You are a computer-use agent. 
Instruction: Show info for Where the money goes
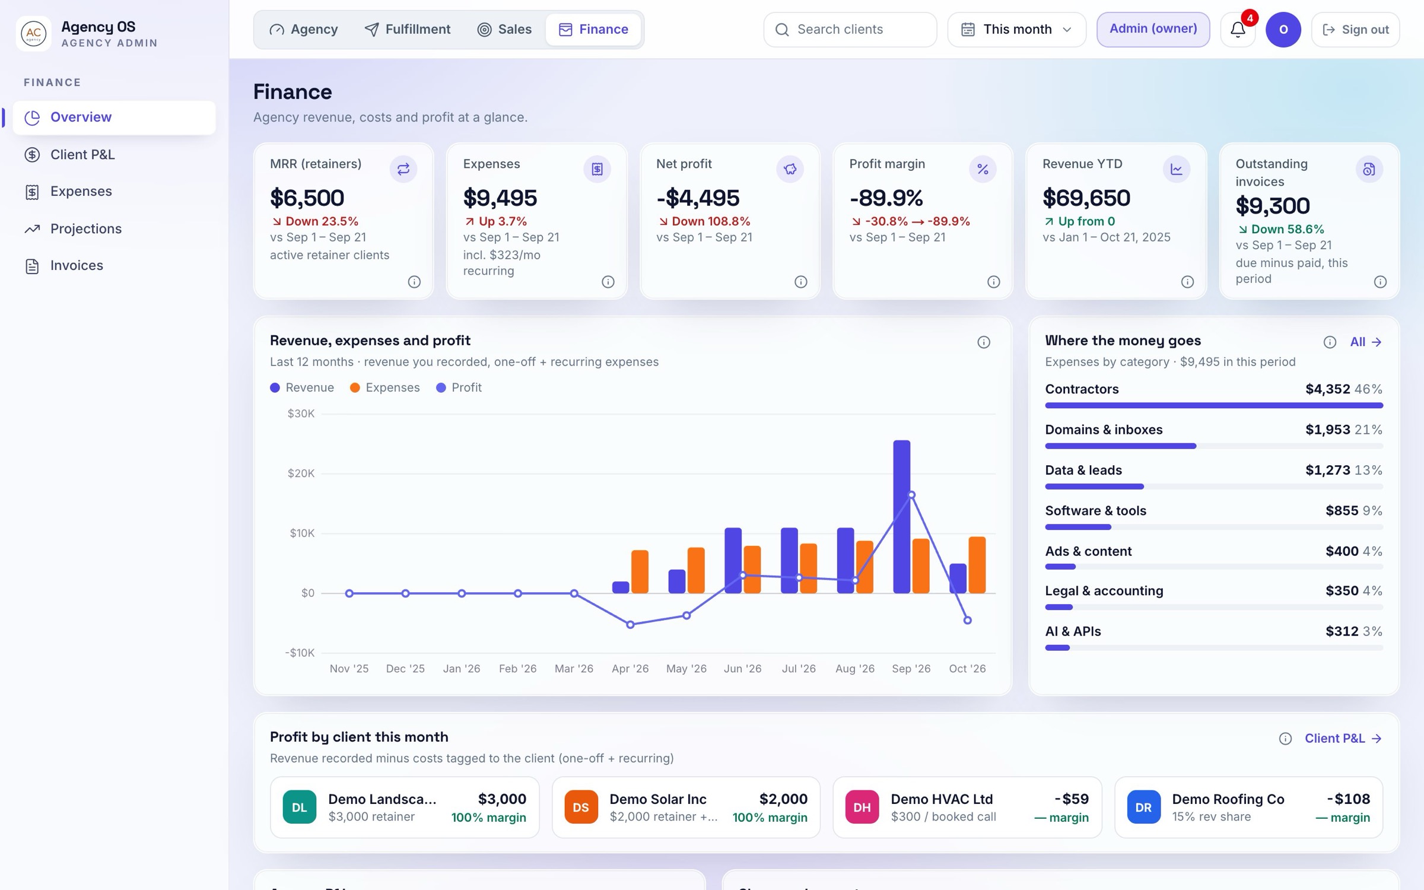1329,342
